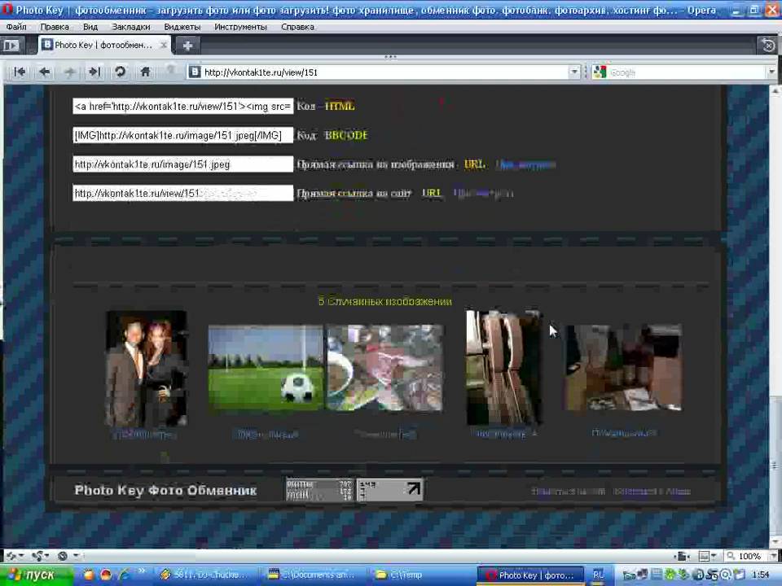The image size is (782, 586).
Task: Open the couple photo thumbnail
Action: click(x=146, y=368)
